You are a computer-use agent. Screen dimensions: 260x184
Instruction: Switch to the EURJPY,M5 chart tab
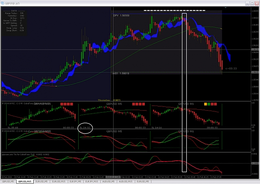point(75,181)
